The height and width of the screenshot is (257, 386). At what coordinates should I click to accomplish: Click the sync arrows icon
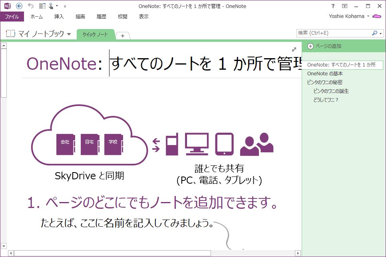click(x=156, y=145)
